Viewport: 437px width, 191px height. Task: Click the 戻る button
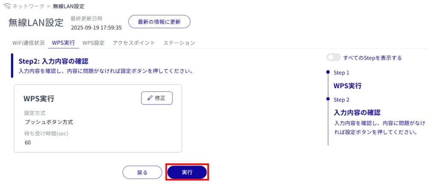(x=142, y=172)
